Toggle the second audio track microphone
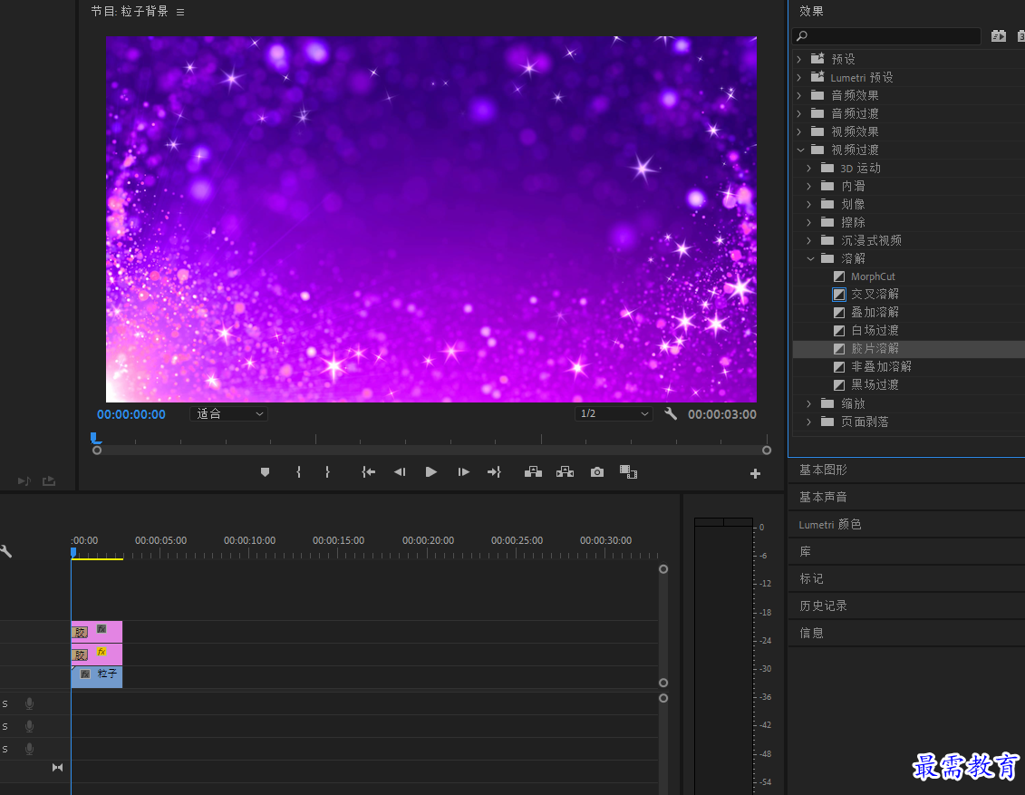This screenshot has width=1025, height=795. click(x=29, y=726)
